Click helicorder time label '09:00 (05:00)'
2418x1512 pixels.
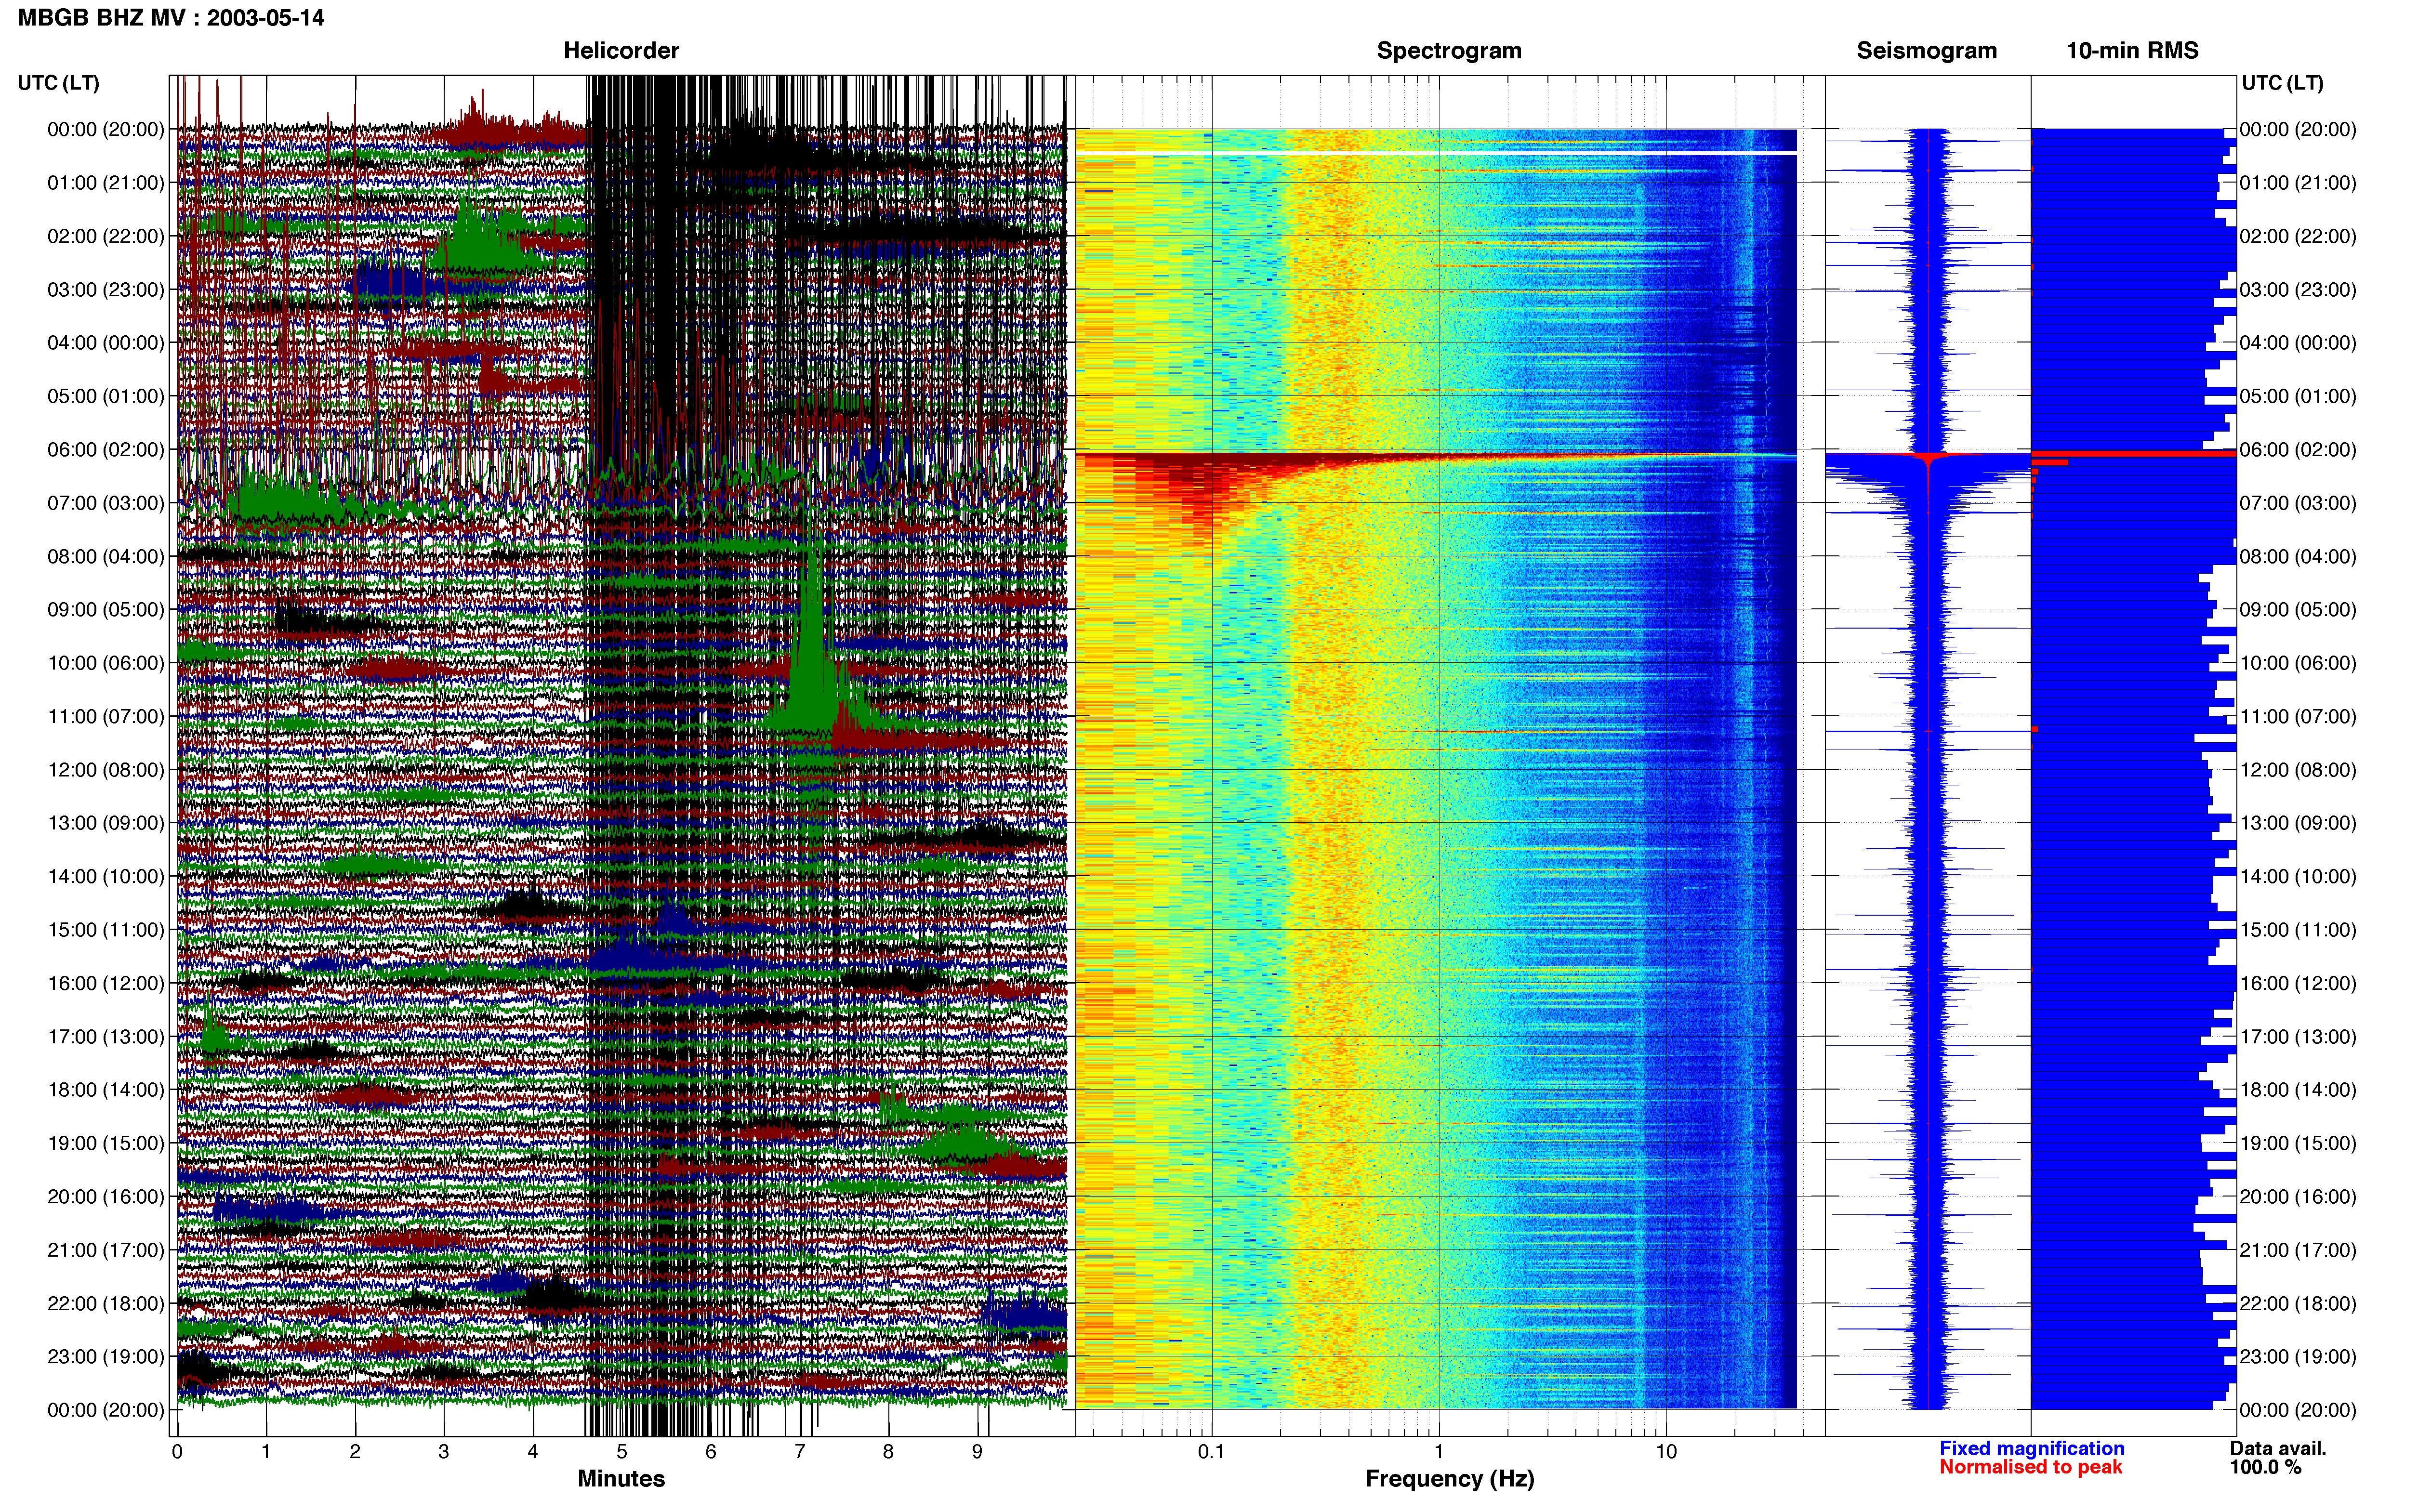[x=106, y=610]
